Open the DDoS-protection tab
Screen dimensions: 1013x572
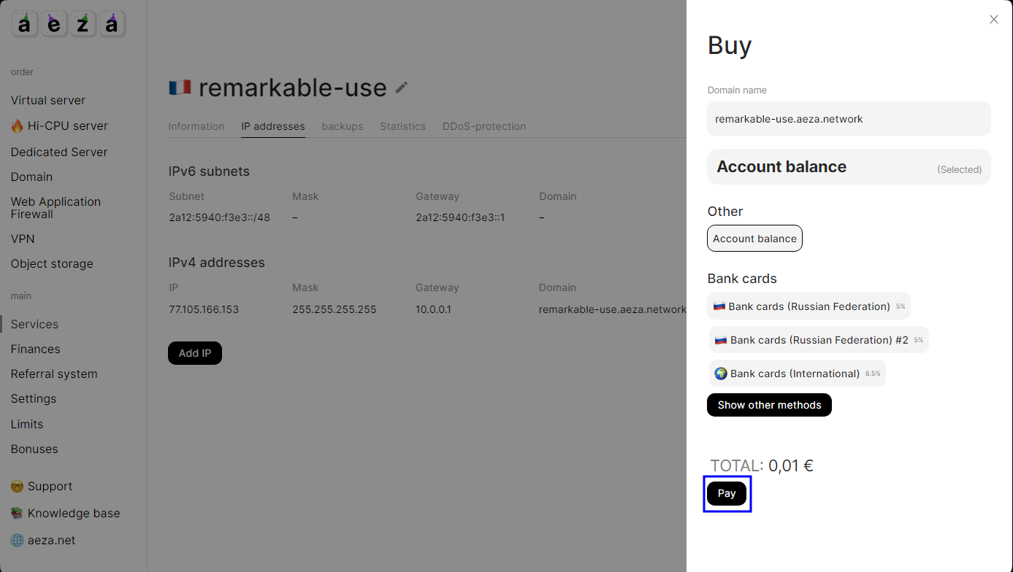click(x=483, y=126)
